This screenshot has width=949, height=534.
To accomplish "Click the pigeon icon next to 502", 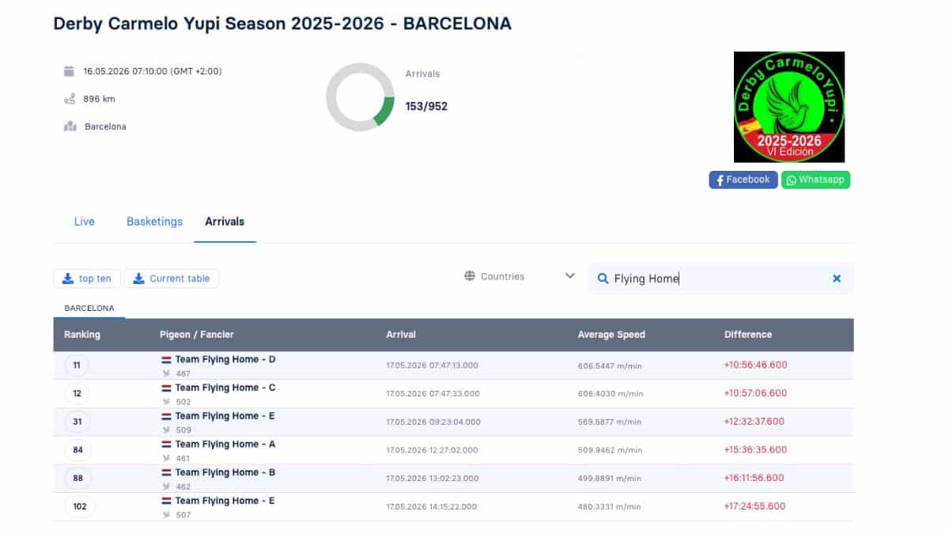I will 166,402.
